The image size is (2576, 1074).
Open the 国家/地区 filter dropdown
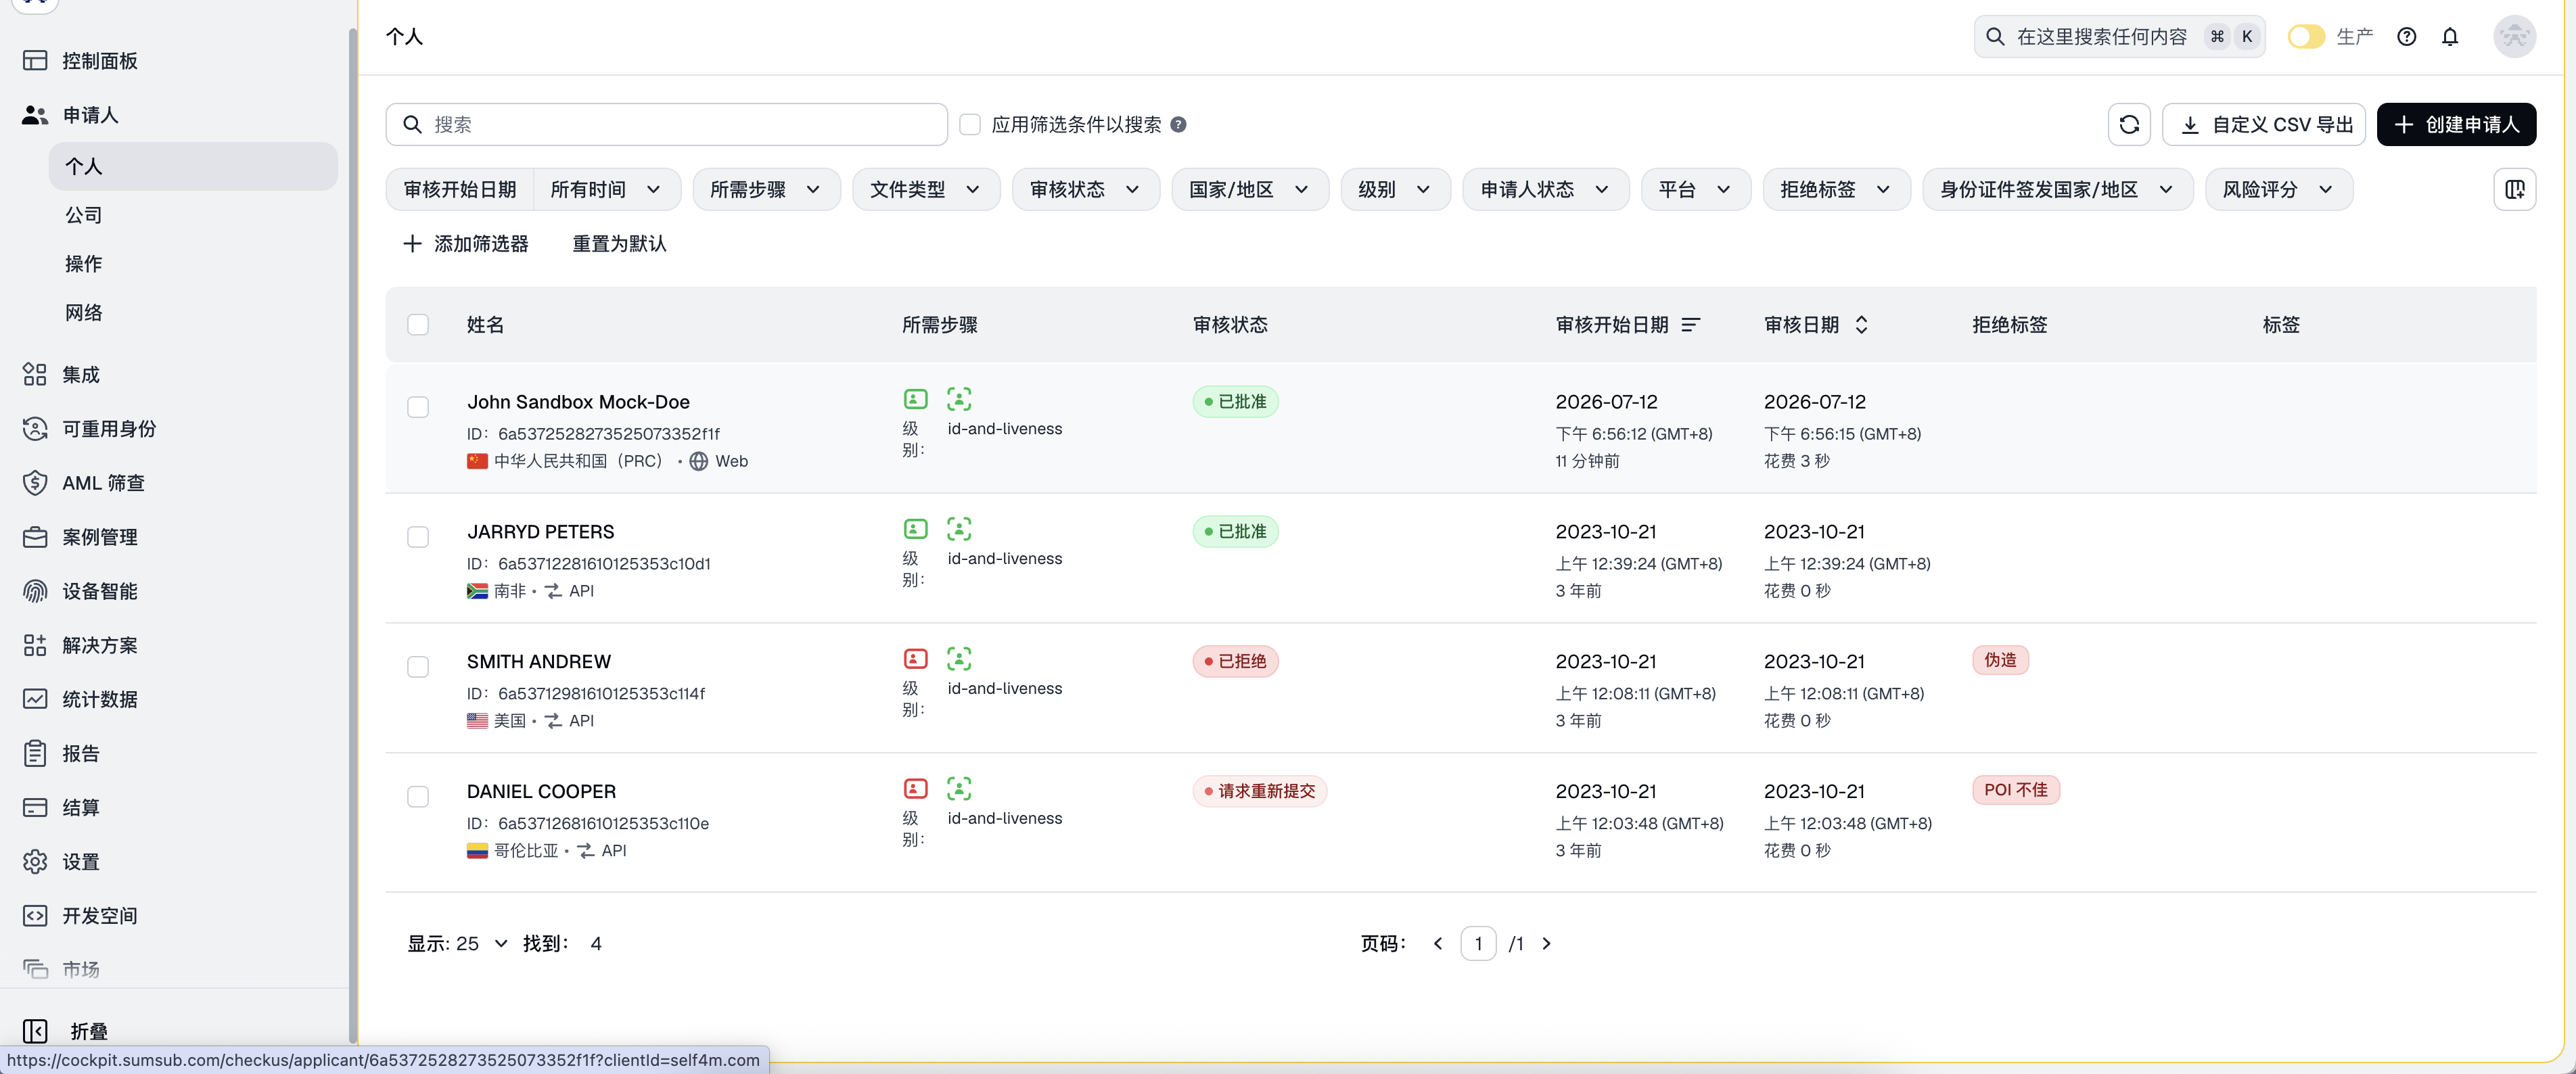pyautogui.click(x=1249, y=189)
